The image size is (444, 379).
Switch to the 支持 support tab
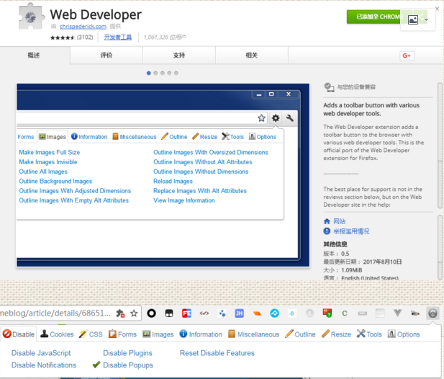[x=179, y=55]
